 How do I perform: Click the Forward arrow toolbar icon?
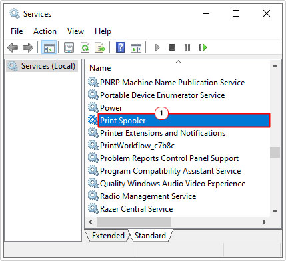[28, 47]
